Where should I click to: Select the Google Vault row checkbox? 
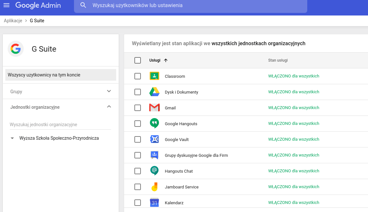point(138,139)
